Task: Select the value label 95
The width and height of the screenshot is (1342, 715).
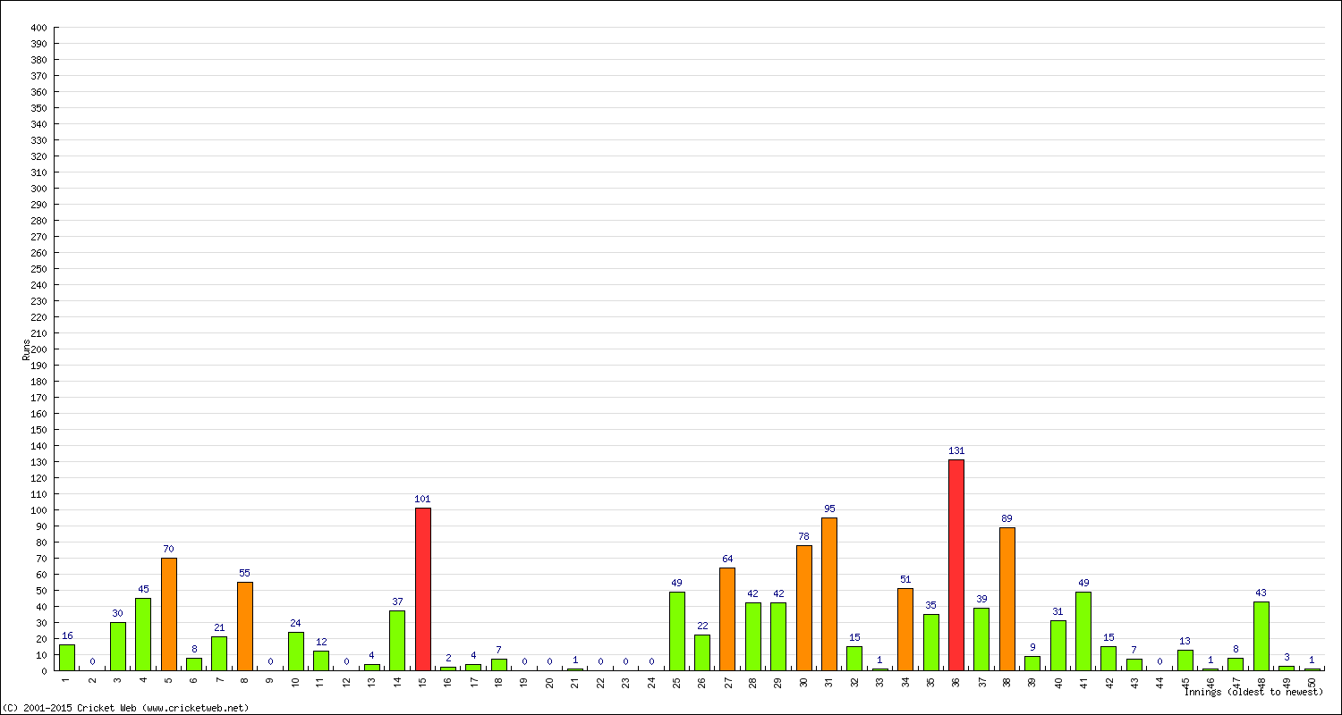Action: [x=829, y=509]
